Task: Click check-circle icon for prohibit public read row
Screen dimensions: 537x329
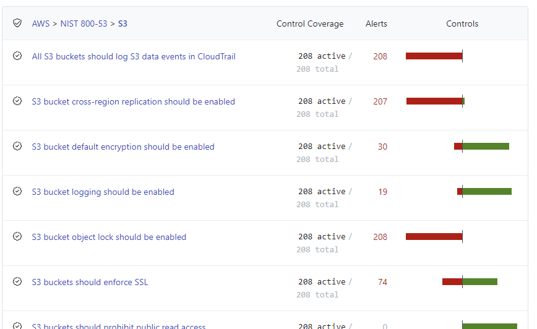Action: click(17, 325)
